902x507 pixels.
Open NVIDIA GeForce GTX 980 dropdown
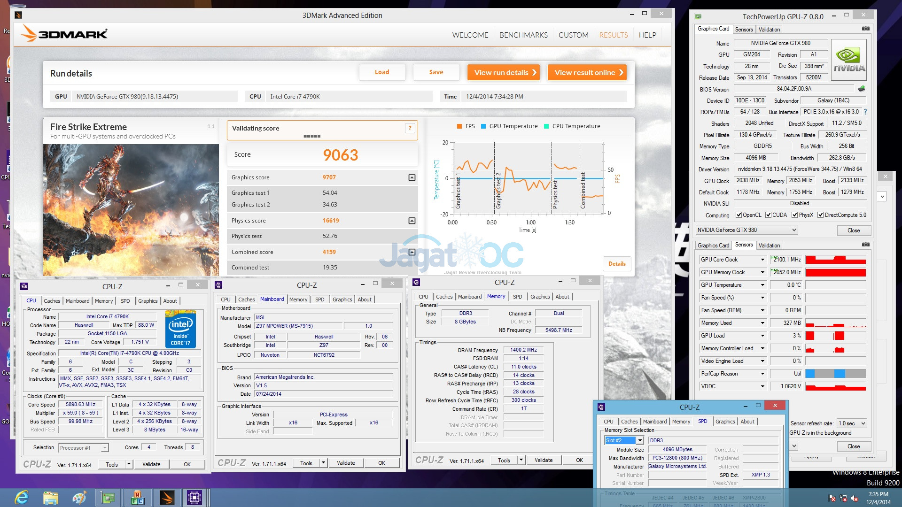coord(746,230)
